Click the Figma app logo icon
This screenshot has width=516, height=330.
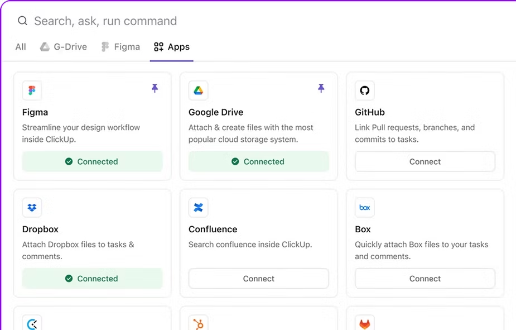pos(32,90)
